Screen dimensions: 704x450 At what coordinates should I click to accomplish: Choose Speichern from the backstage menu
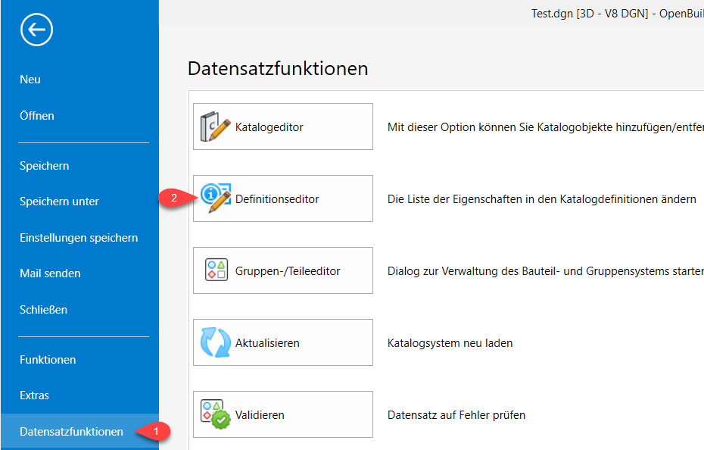[45, 166]
